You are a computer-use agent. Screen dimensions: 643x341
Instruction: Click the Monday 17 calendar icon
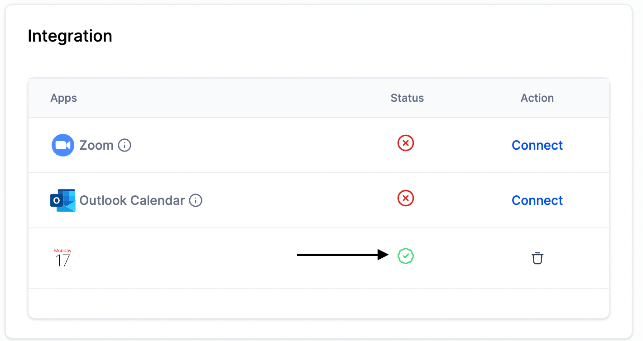(63, 257)
